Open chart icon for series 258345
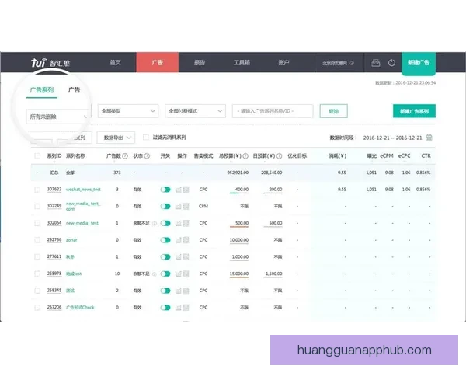 pos(179,291)
